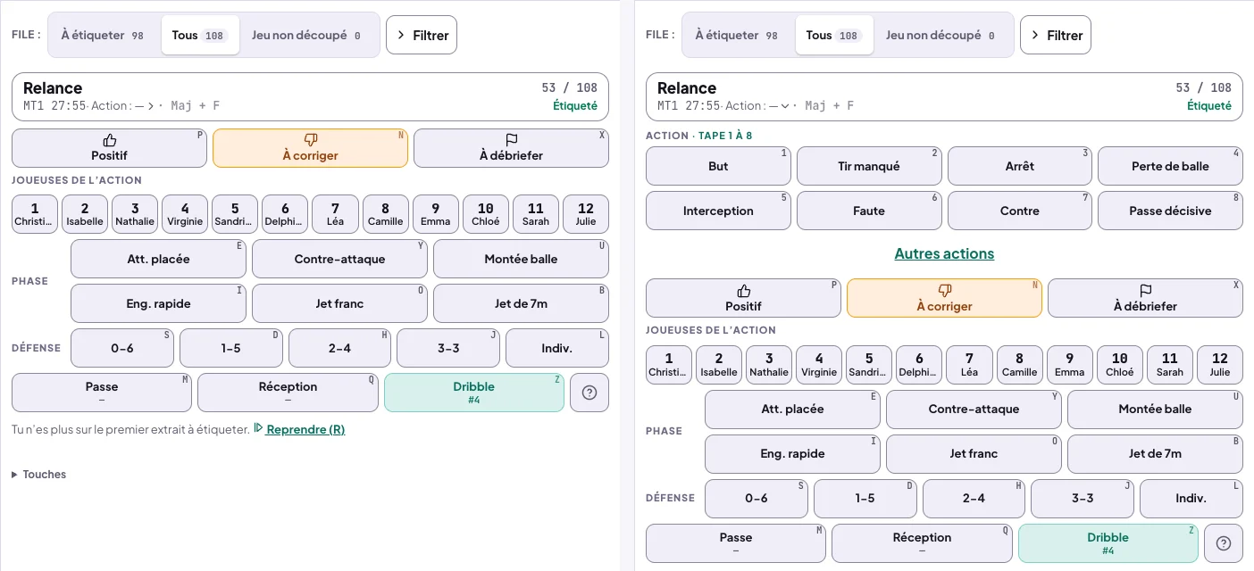
Task: Switch to the À étiqueter tab in the right panel
Action: [738, 35]
